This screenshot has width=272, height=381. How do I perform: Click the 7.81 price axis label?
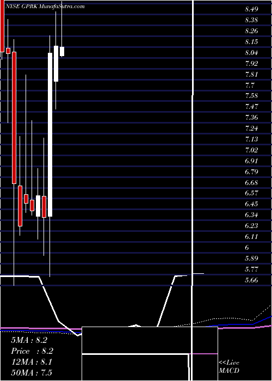coord(251,75)
